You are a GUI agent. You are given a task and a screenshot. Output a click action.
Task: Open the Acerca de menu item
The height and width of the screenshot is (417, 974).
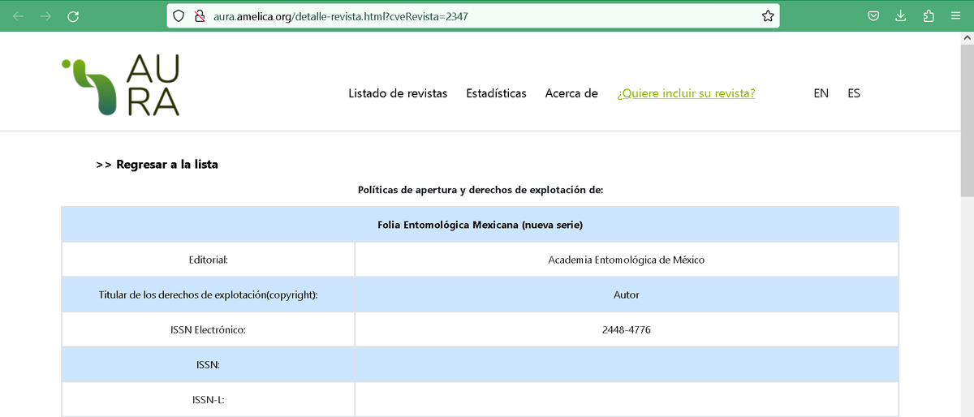coord(571,93)
